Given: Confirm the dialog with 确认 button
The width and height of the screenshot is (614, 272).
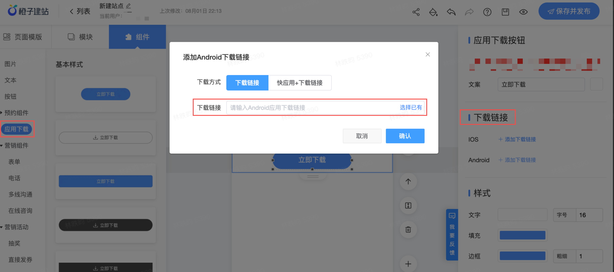Looking at the screenshot, I should pos(405,136).
